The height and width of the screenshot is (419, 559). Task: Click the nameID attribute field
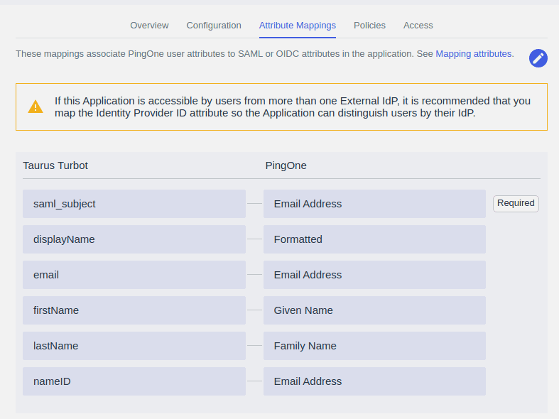coord(134,381)
